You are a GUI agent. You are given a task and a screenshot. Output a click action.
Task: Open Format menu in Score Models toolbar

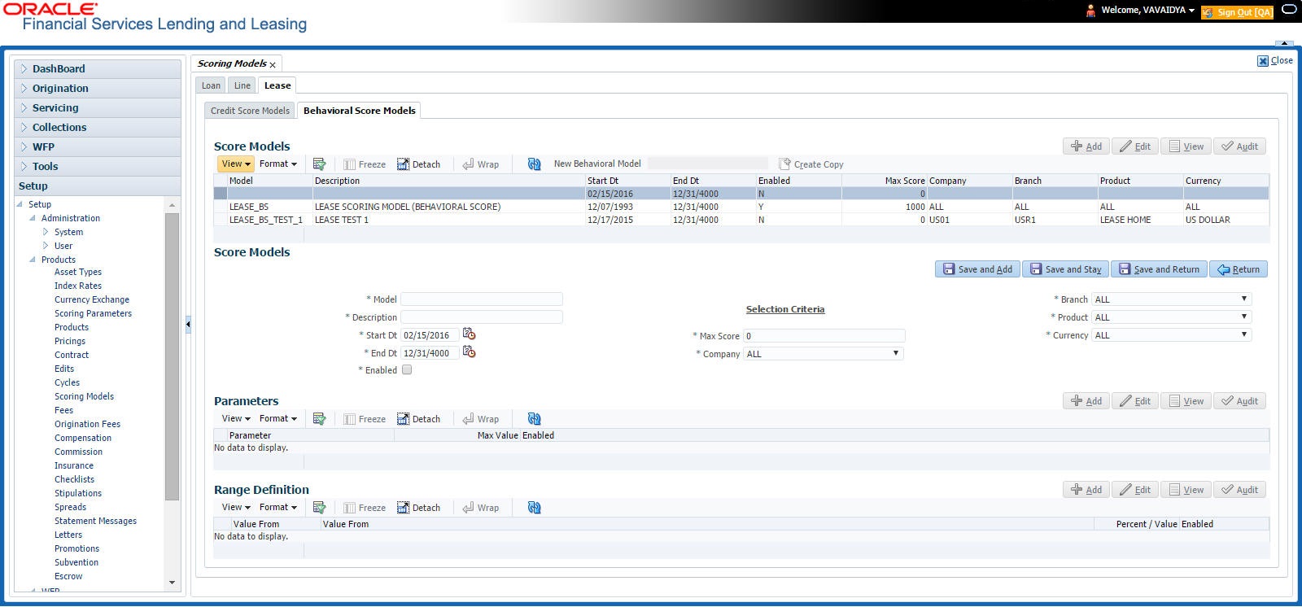pyautogui.click(x=278, y=164)
